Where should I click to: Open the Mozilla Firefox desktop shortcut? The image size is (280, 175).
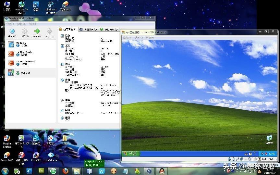tap(7, 142)
